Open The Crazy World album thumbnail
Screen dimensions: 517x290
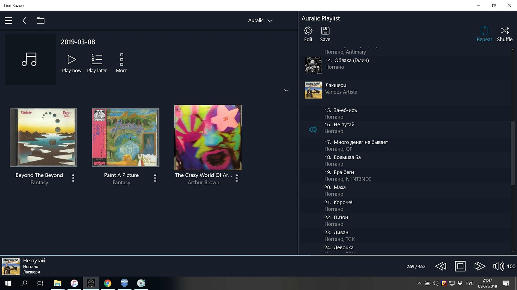click(x=208, y=137)
